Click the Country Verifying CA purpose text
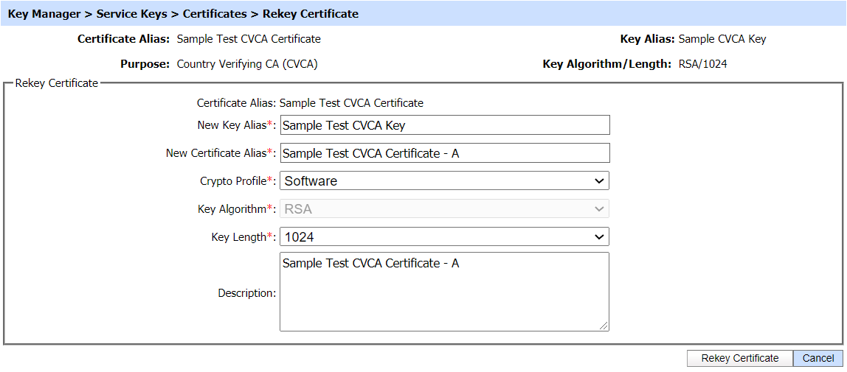Viewport: 847px width, 372px height. tap(247, 64)
